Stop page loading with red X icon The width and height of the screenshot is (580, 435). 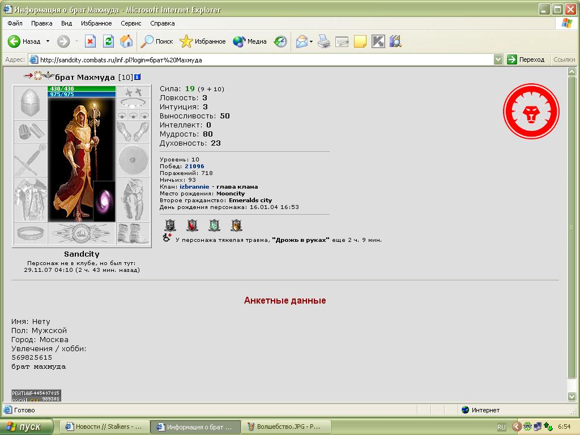pos(90,41)
